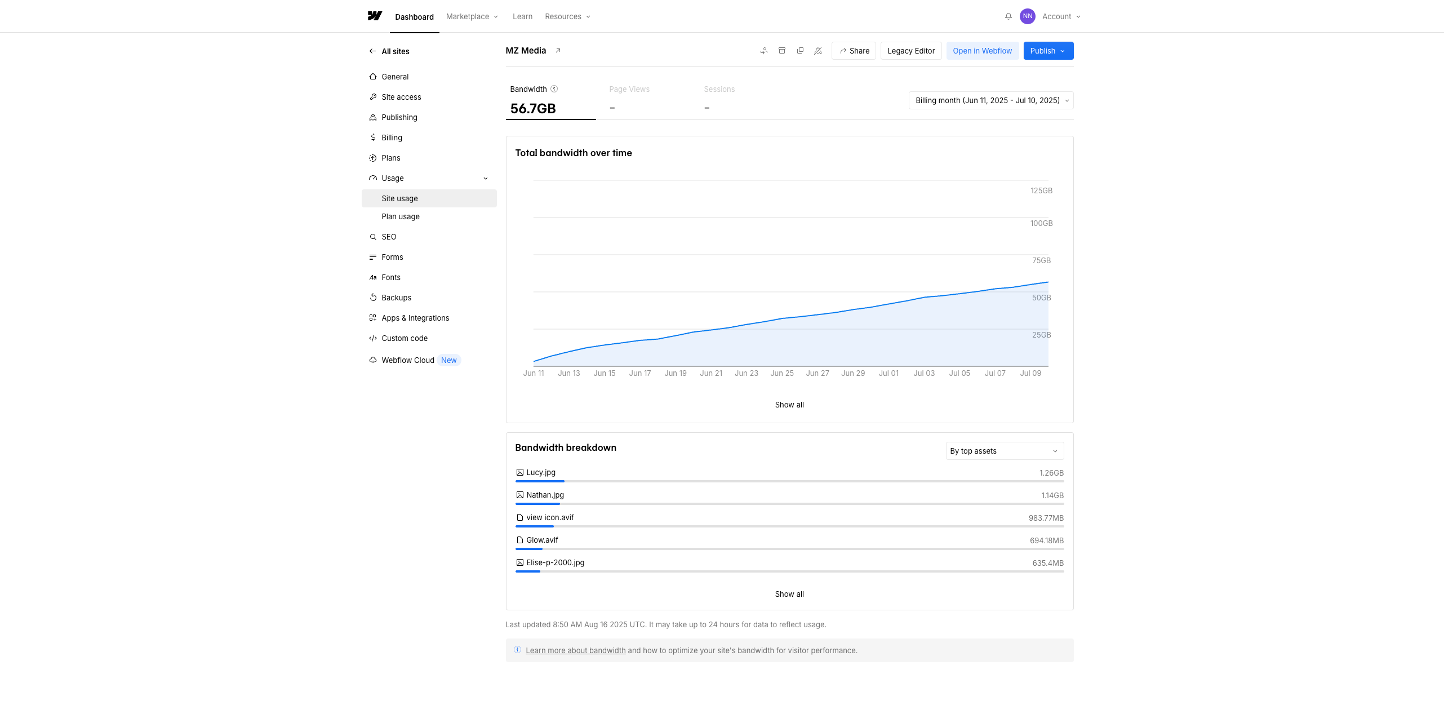Open the billing month date dropdown
The width and height of the screenshot is (1444, 705).
990,100
